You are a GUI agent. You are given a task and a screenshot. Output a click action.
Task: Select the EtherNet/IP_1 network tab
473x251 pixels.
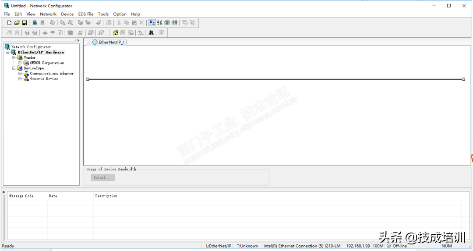pos(109,42)
